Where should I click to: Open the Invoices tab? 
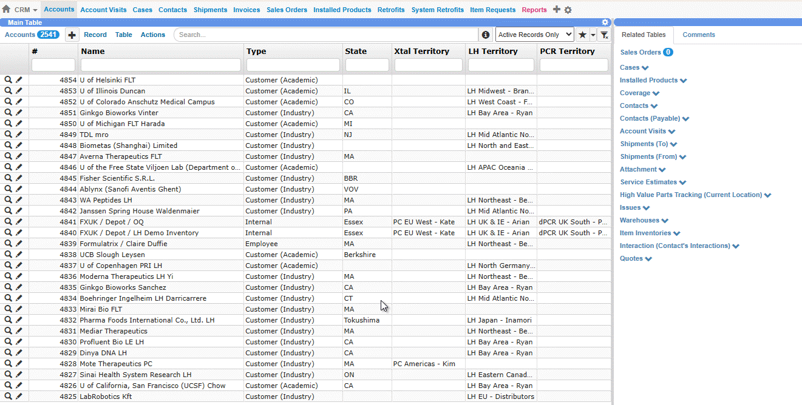pos(247,10)
